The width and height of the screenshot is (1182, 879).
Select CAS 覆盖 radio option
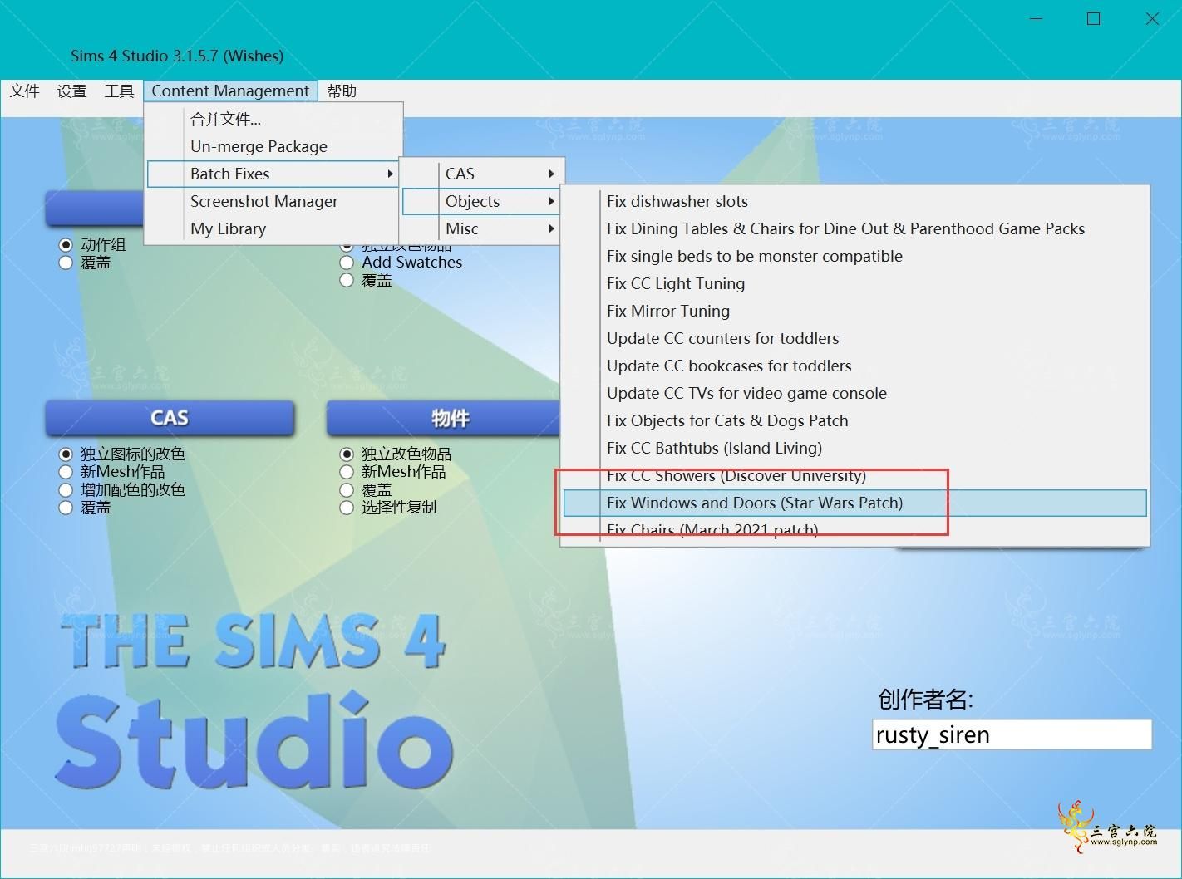pyautogui.click(x=66, y=508)
